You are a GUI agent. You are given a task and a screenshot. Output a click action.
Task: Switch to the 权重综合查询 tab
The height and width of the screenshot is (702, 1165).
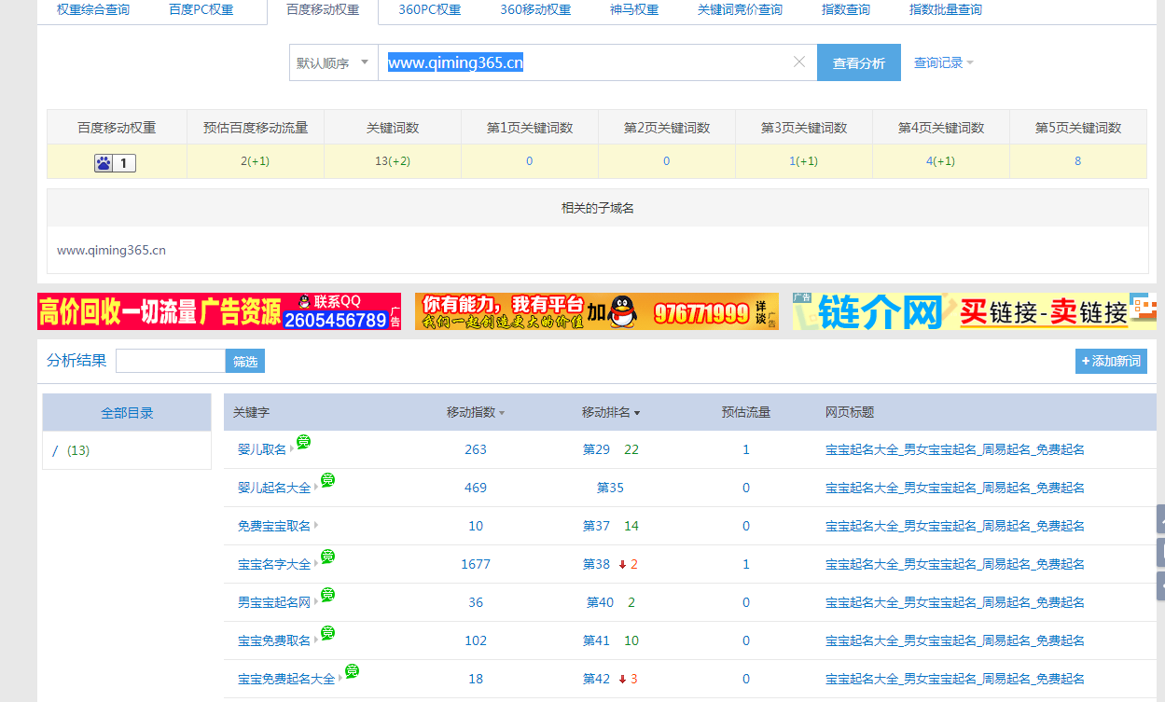[93, 10]
